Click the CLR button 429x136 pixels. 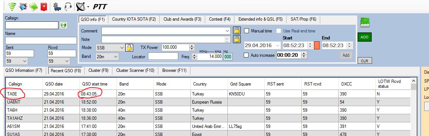364,61
